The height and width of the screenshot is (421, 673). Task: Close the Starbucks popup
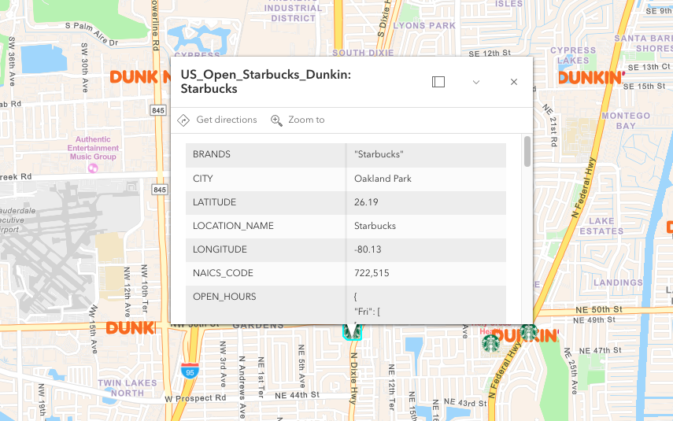[514, 82]
